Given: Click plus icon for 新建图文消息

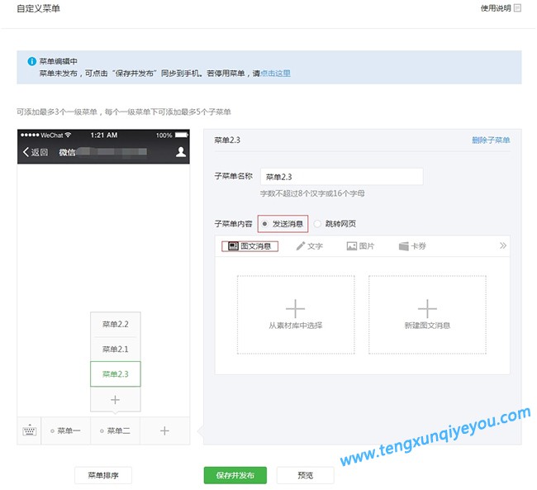Looking at the screenshot, I should click(x=427, y=308).
